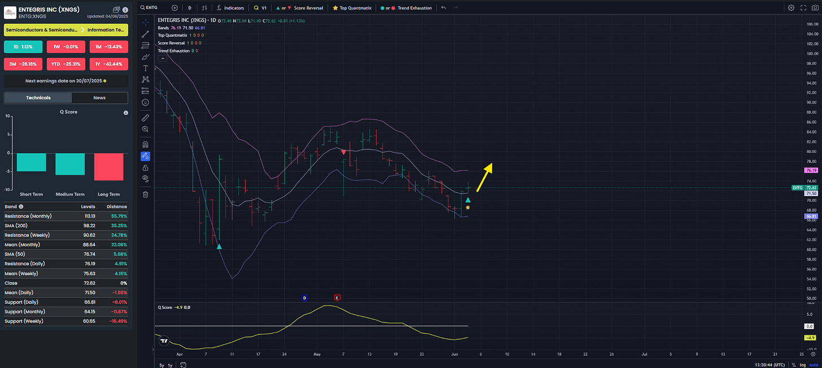The width and height of the screenshot is (822, 368).
Task: Click the E earnings marker
Action: [338, 298]
